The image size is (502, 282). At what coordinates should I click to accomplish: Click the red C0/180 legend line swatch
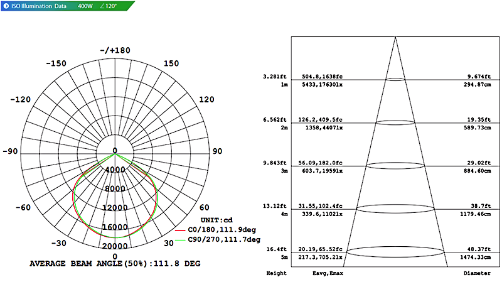pyautogui.click(x=180, y=230)
